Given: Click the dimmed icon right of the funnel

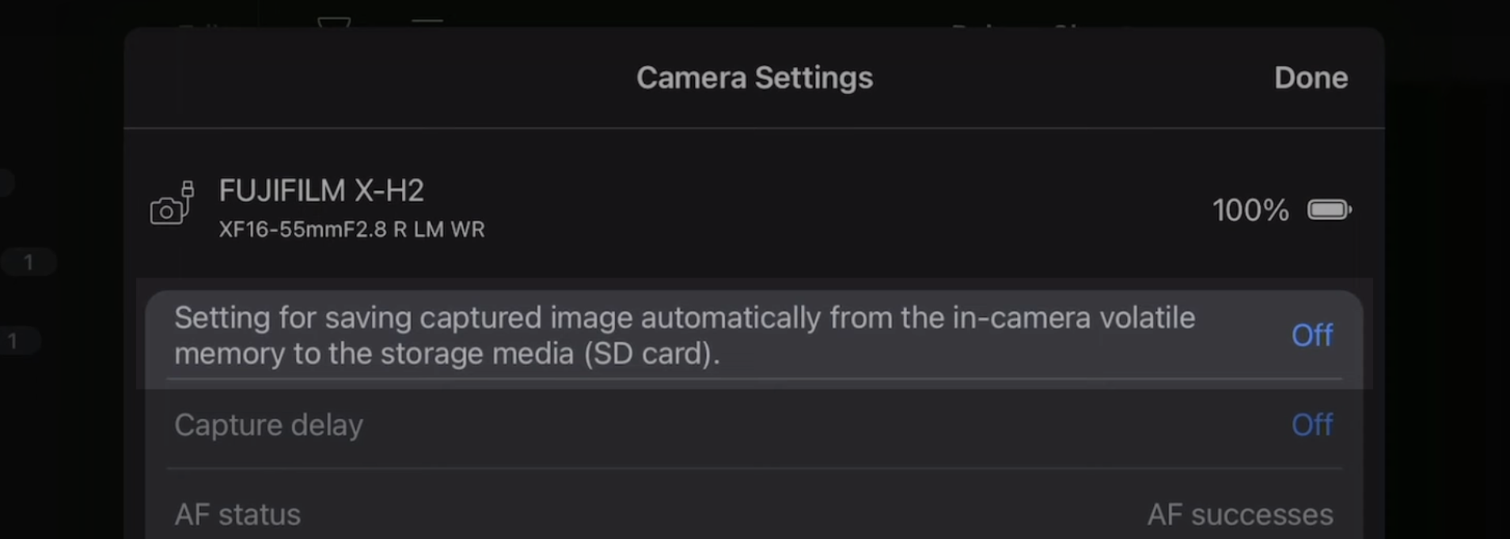Looking at the screenshot, I should 427,22.
